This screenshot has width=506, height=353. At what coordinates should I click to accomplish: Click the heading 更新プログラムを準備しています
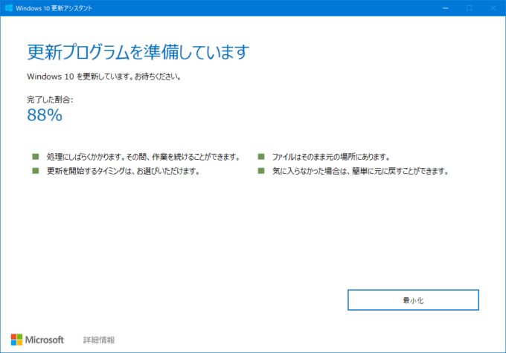click(138, 52)
